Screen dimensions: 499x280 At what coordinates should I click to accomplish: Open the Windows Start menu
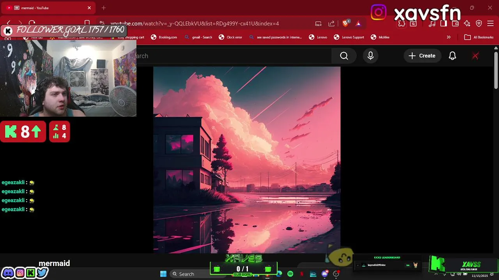tap(163, 274)
